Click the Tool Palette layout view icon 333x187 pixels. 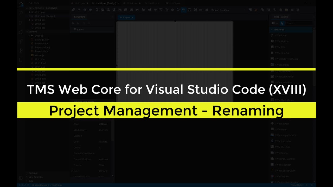pos(273,23)
